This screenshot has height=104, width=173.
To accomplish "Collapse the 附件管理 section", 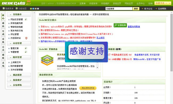I will pos(19,57).
